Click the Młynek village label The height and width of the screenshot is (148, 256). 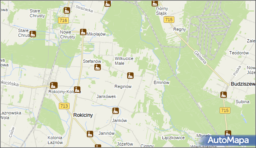(203, 136)
